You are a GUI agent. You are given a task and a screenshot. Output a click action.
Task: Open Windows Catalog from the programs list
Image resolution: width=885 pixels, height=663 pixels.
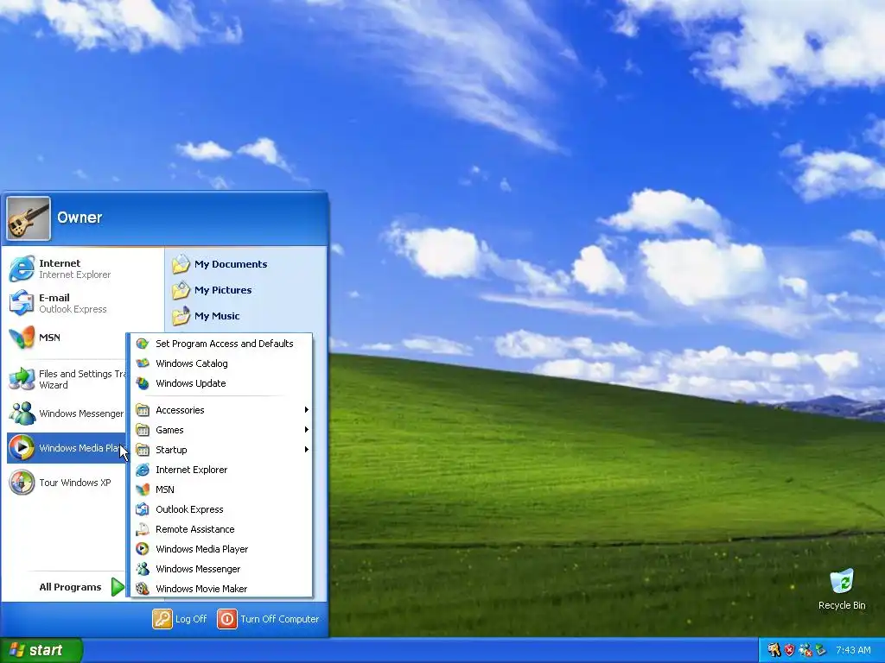[x=221, y=363]
